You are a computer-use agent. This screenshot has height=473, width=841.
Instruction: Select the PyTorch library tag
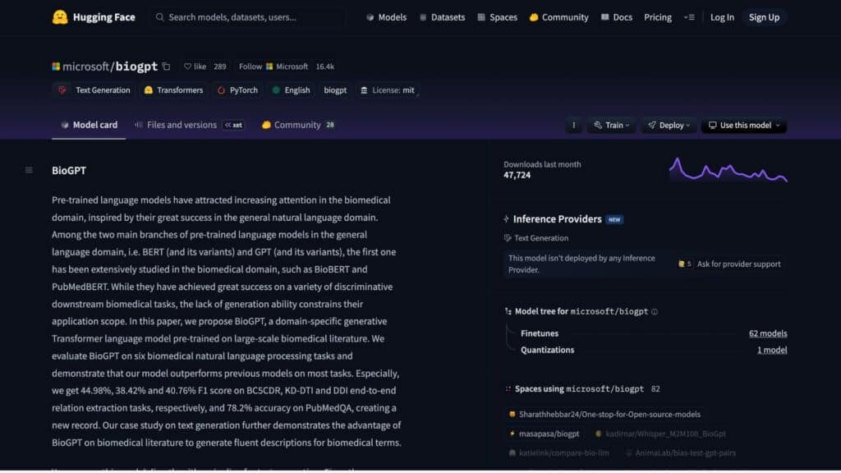[x=237, y=90]
